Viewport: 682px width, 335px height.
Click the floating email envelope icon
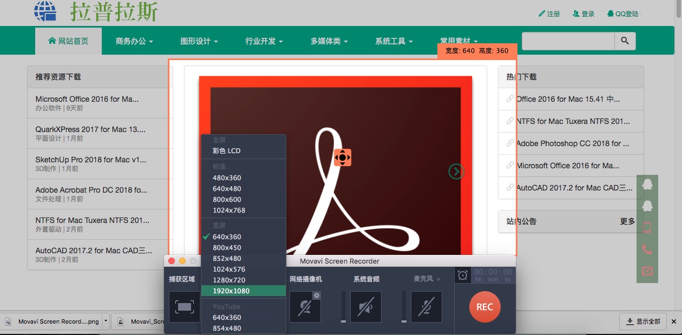tap(647, 271)
